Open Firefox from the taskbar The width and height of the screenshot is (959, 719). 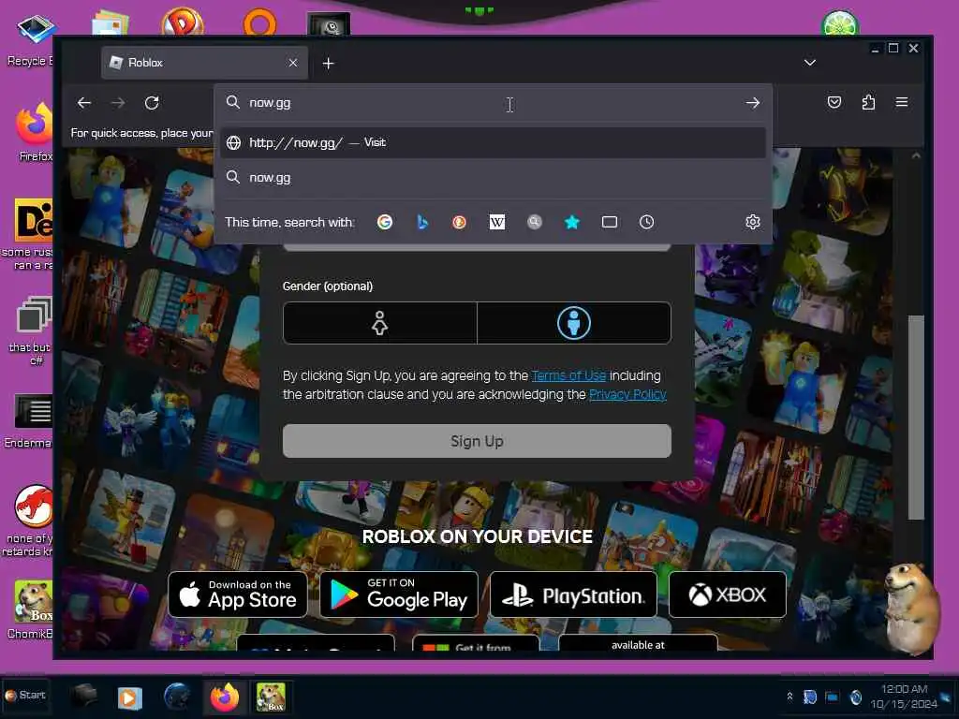point(225,697)
